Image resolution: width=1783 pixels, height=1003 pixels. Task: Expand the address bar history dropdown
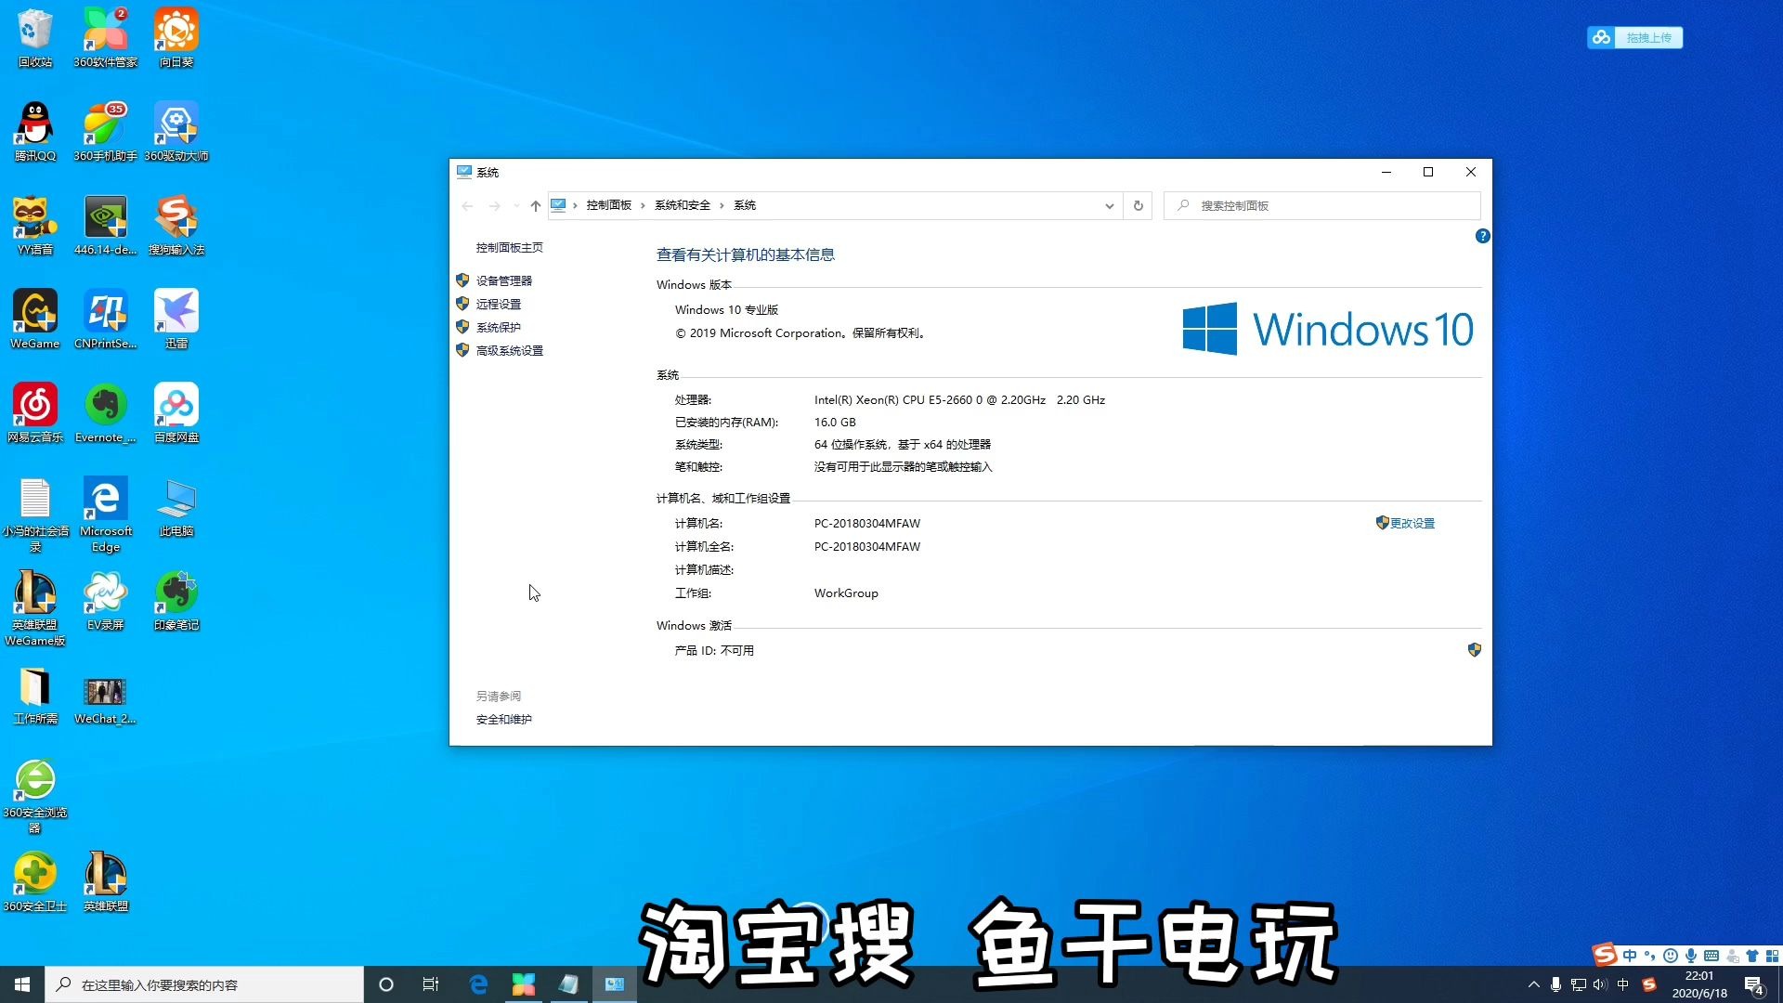point(1109,205)
